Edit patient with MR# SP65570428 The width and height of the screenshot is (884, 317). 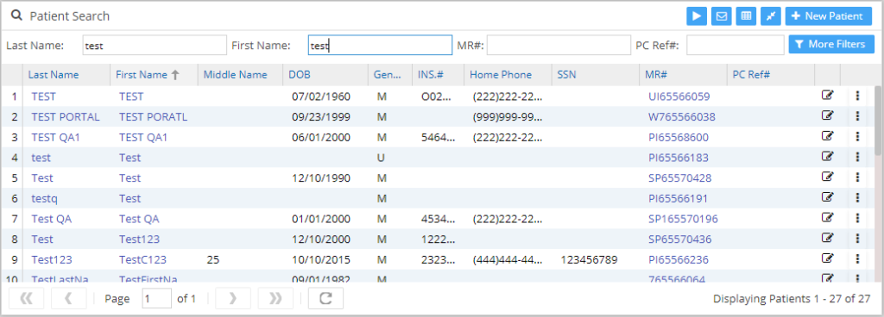pyautogui.click(x=827, y=177)
